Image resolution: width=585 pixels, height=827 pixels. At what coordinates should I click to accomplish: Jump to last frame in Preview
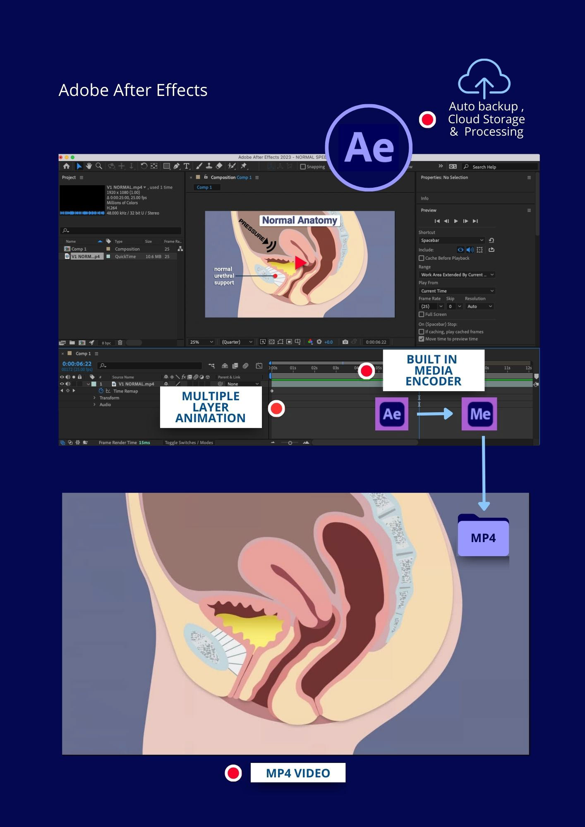point(475,221)
